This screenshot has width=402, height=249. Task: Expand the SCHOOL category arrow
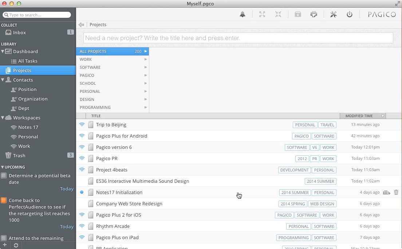pos(145,83)
